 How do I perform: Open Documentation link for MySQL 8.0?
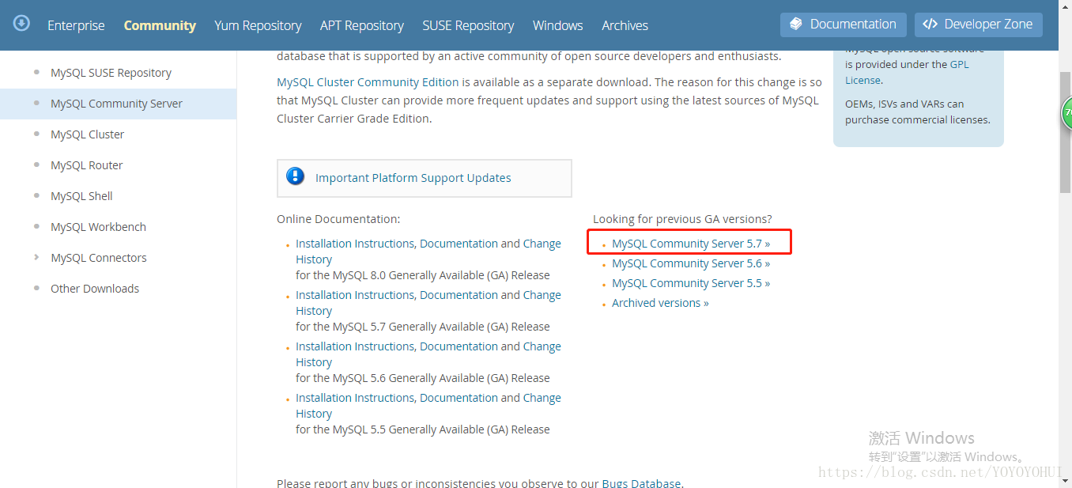[459, 244]
